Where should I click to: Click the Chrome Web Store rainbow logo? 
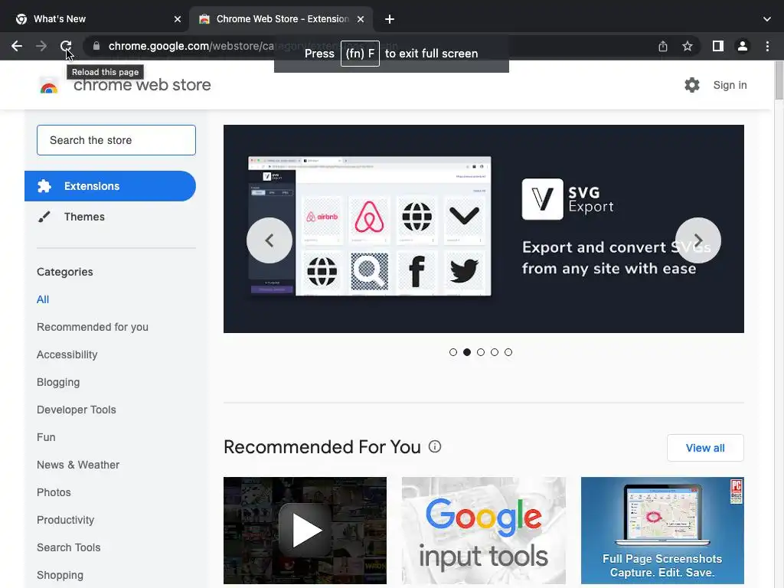pyautogui.click(x=49, y=86)
